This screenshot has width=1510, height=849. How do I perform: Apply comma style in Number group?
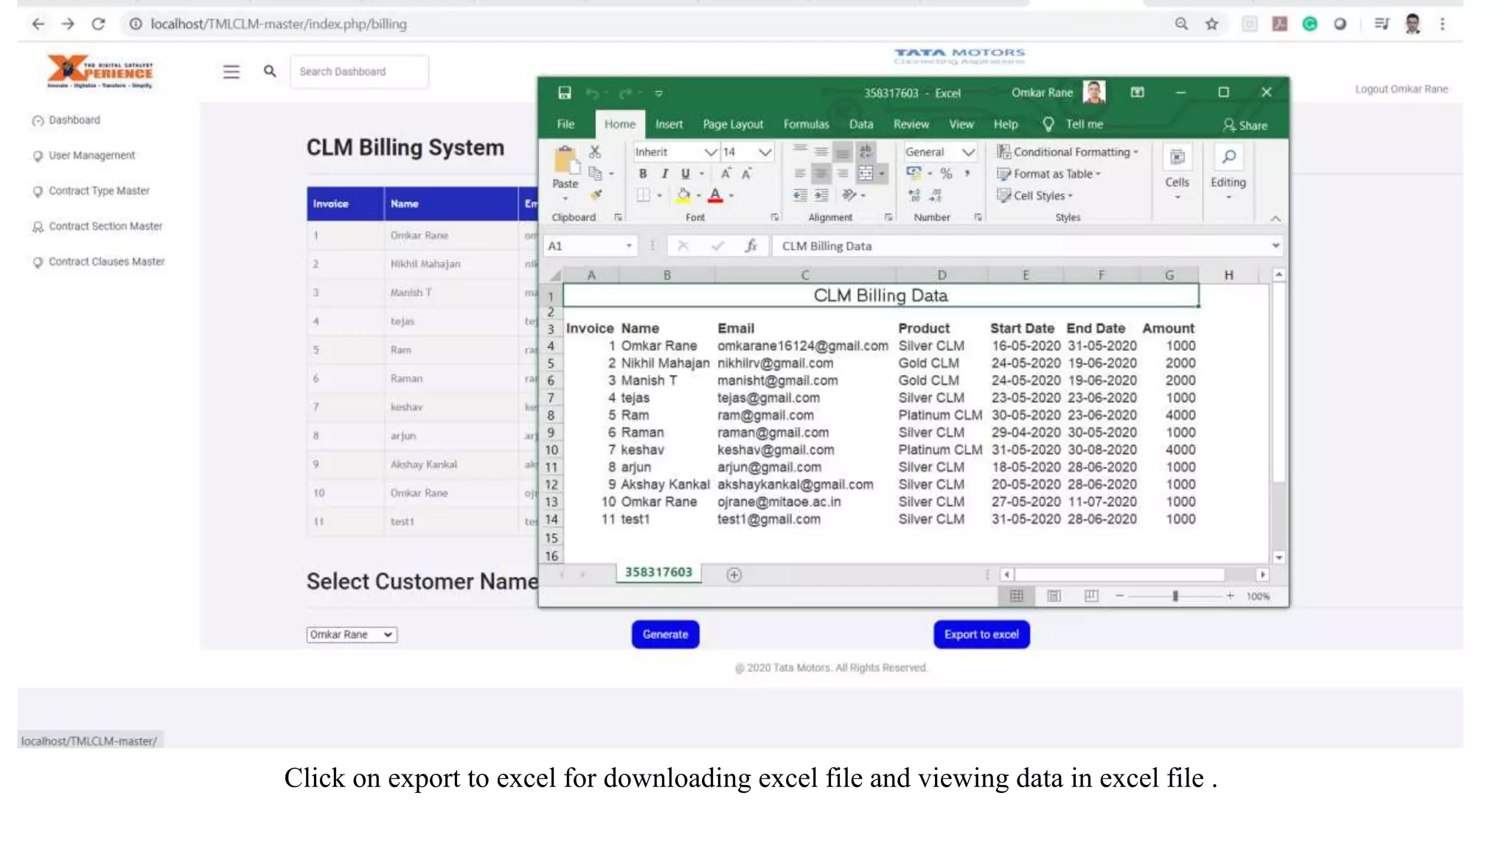(x=967, y=174)
